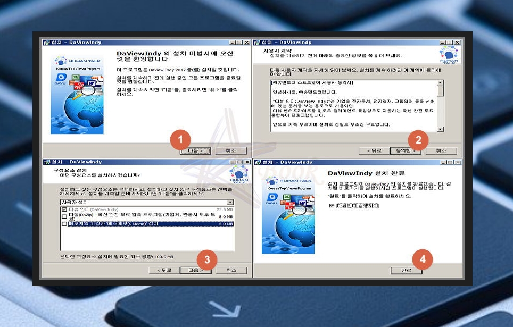Minimize the completion window
The image size is (513, 327).
pyautogui.click(x=443, y=163)
